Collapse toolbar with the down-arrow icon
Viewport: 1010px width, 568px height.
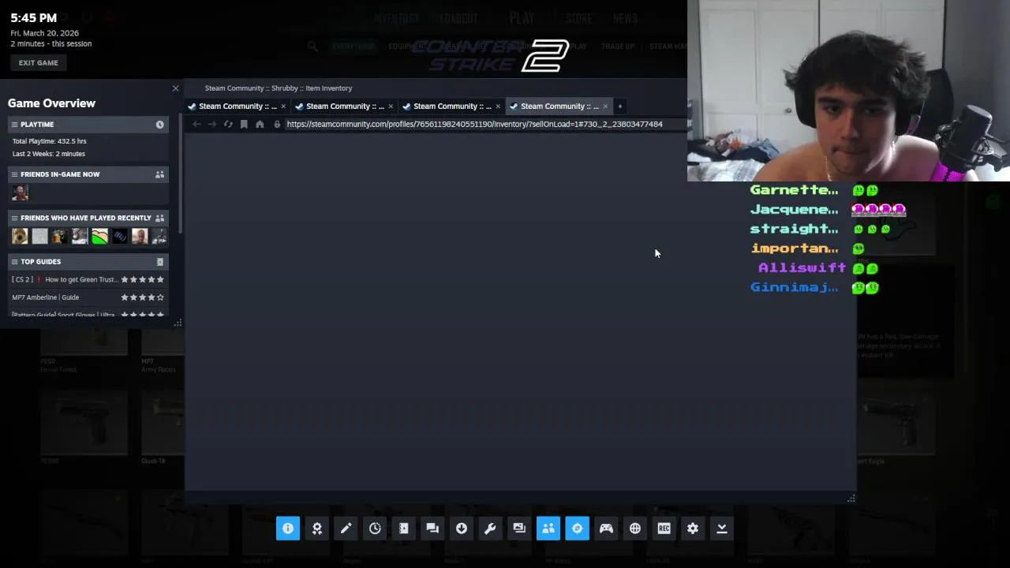[x=721, y=529]
